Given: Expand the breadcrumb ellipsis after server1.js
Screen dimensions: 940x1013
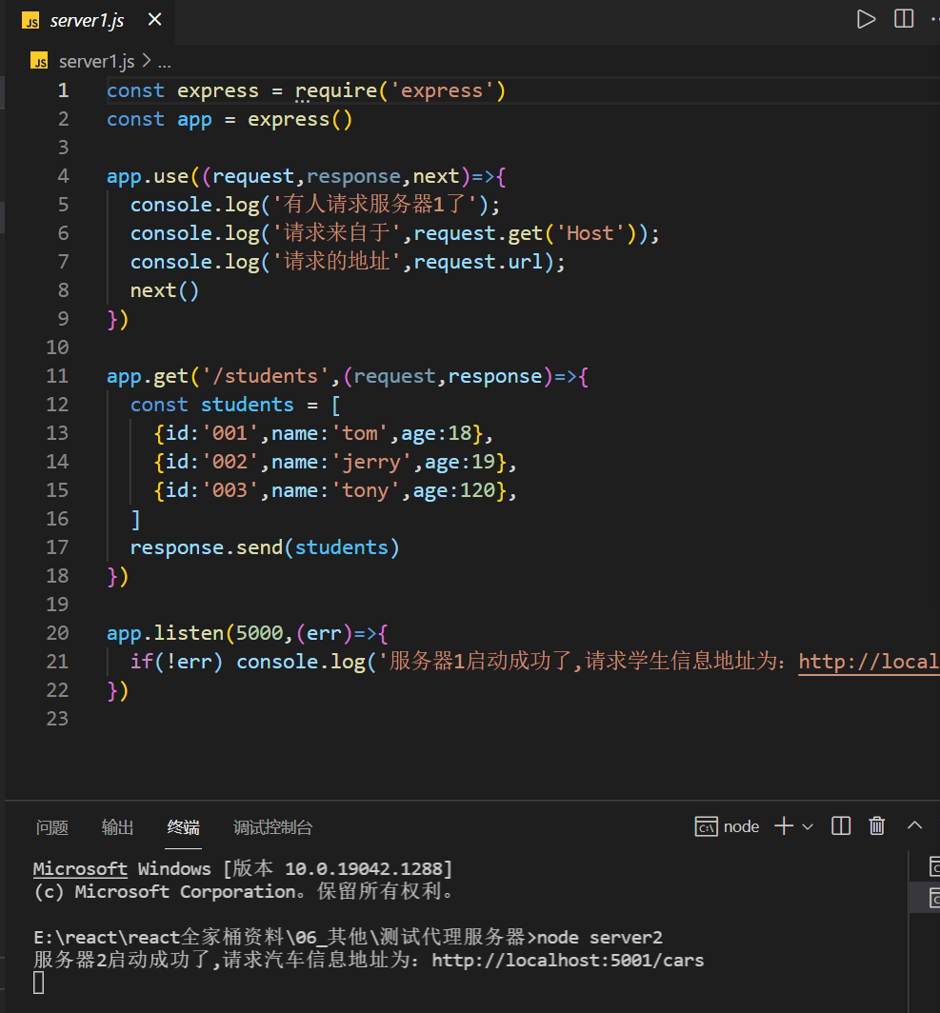Looking at the screenshot, I should coord(164,62).
